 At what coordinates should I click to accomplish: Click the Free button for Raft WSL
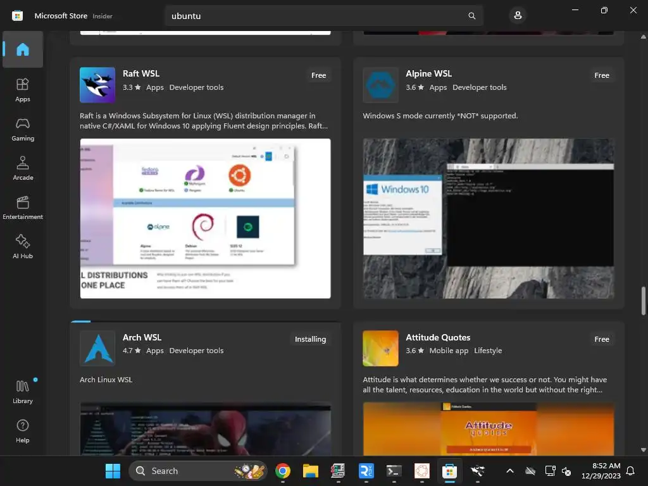point(319,75)
